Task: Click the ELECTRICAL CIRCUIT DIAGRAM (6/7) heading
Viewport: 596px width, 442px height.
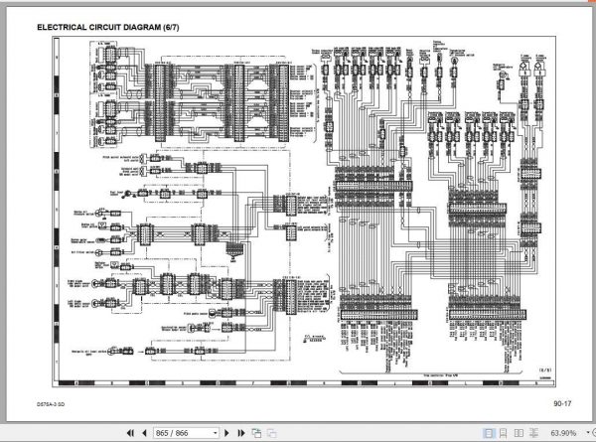Action: pos(108,28)
